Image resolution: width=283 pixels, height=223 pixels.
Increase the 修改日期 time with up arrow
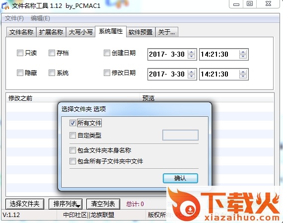243,72
